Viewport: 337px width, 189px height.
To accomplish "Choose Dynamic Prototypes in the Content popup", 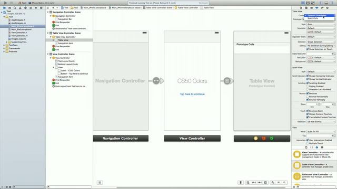I will [320, 15].
